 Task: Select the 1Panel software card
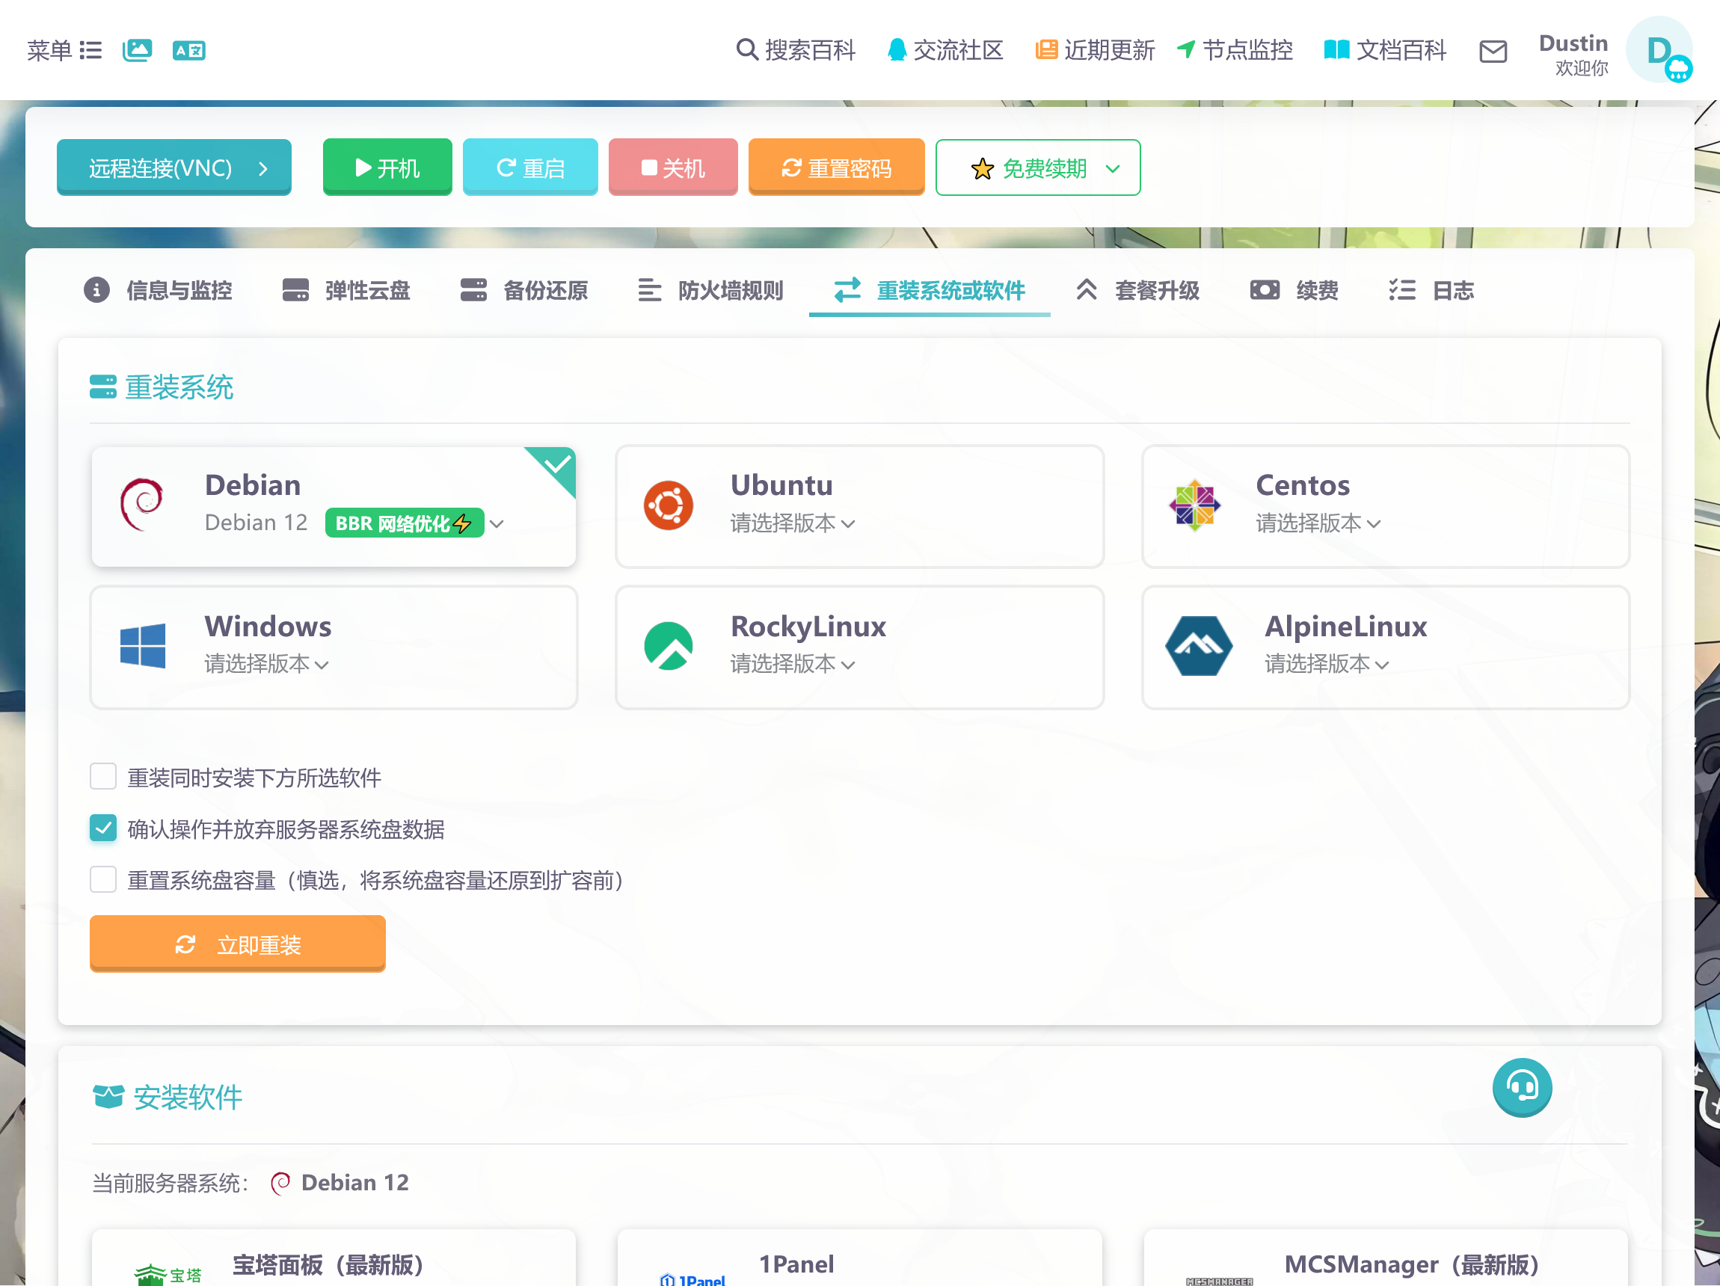(x=860, y=1258)
